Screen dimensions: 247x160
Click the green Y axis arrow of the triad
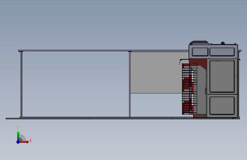tap(18, 136)
